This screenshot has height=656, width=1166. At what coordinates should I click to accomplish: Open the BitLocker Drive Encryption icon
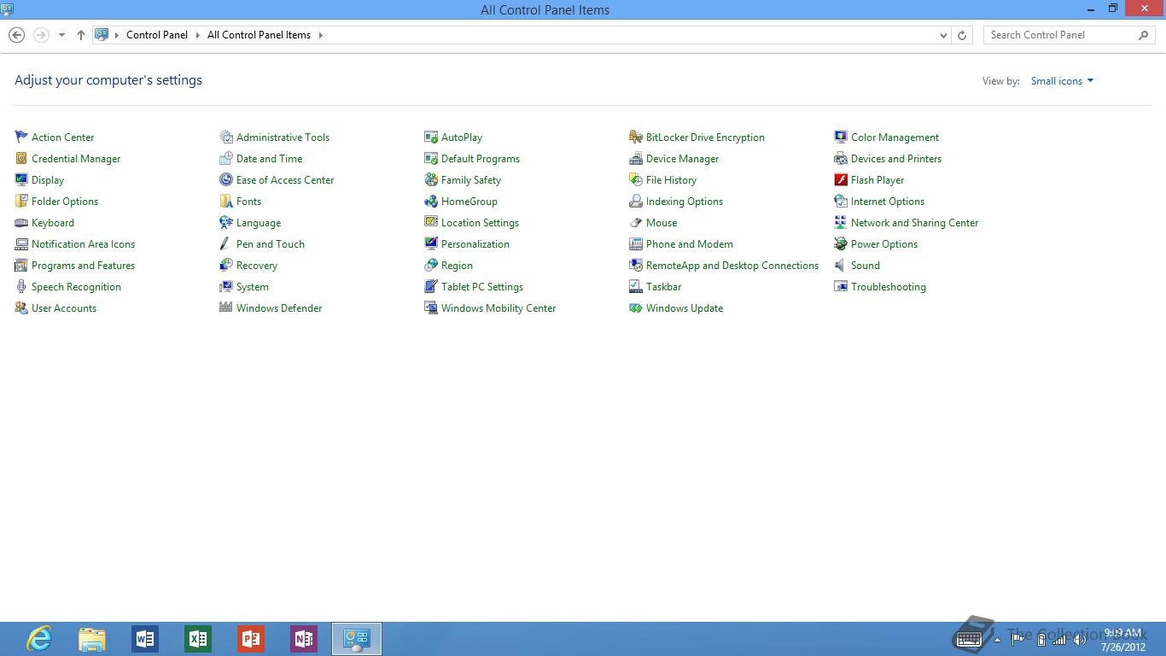(636, 137)
